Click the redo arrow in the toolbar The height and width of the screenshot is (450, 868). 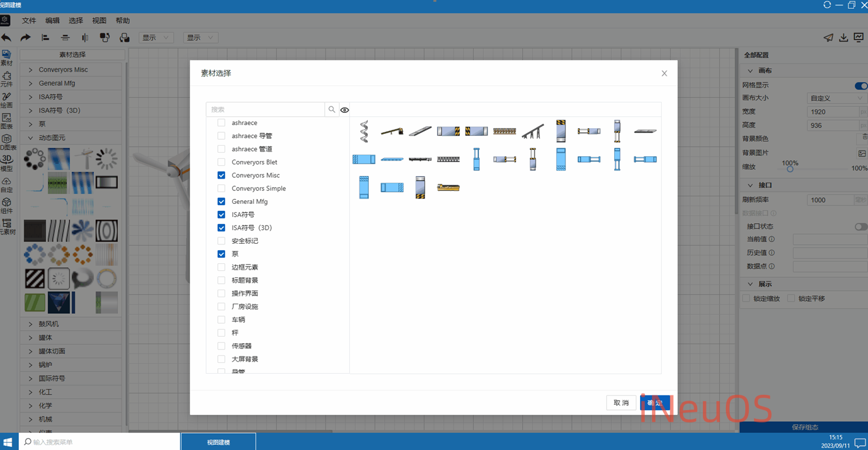(x=25, y=38)
